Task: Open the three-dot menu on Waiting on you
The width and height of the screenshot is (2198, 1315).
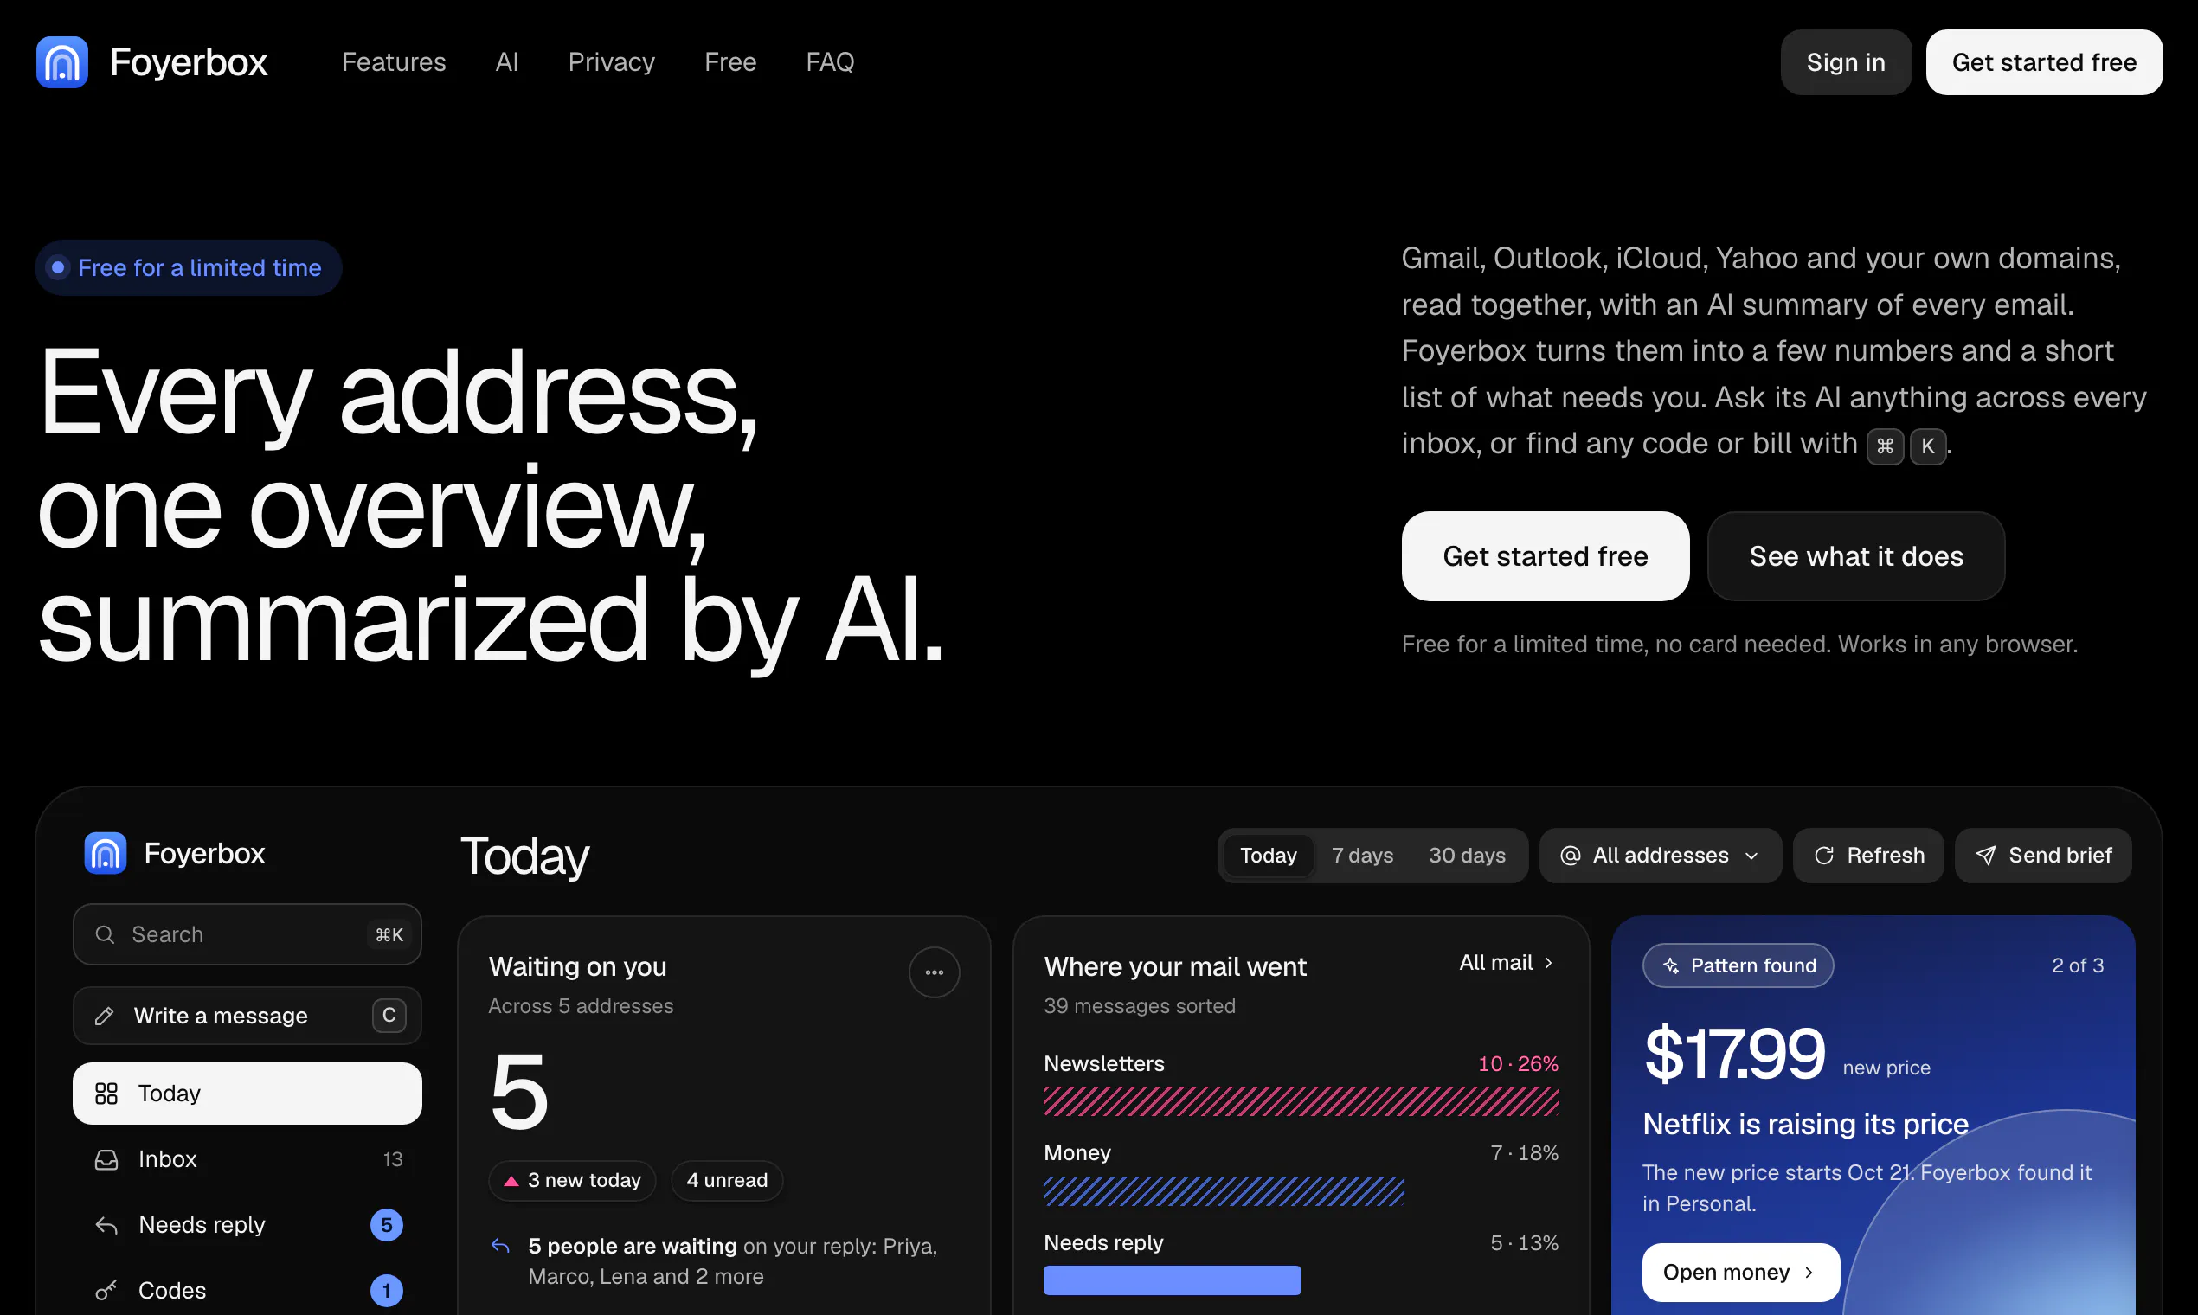Action: (x=935, y=972)
